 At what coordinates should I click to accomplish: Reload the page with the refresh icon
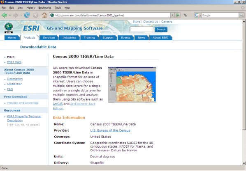coord(27,15)
